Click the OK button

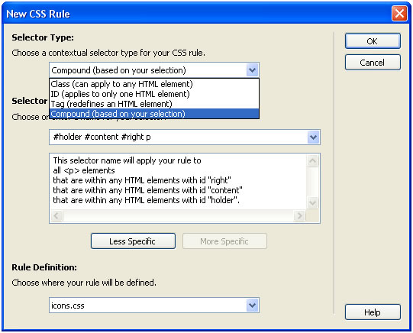(373, 40)
